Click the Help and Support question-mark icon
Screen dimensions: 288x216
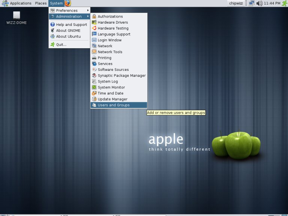(52, 24)
